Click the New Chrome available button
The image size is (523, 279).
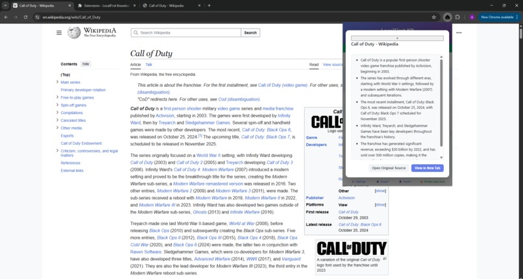click(x=500, y=17)
